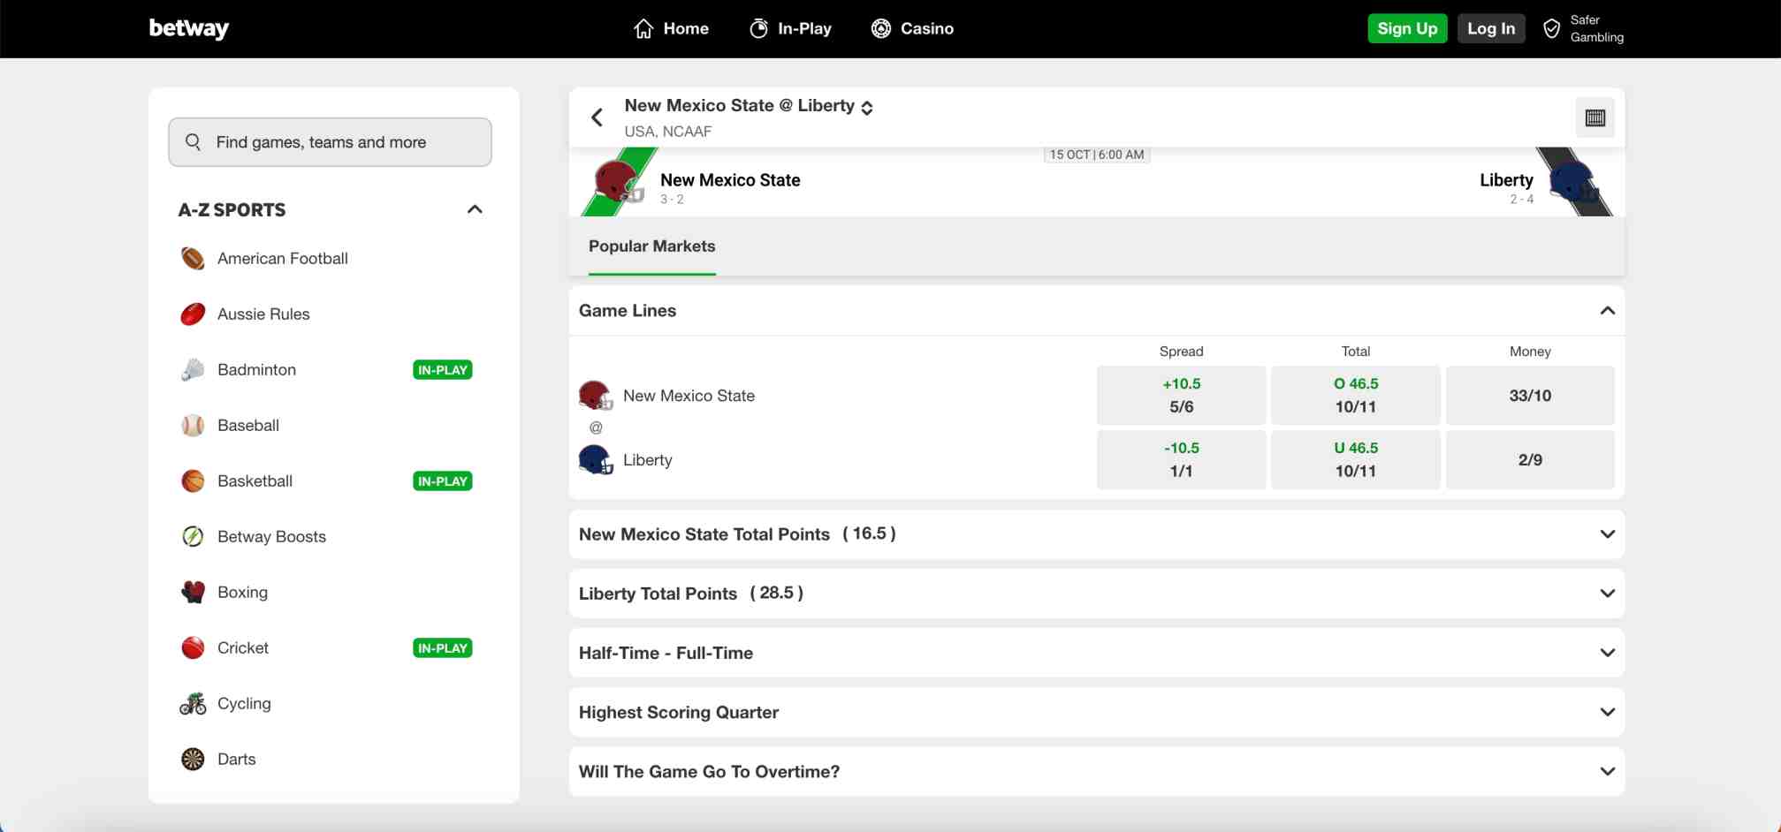
Task: Click the Boxing gloves icon
Action: tap(193, 593)
